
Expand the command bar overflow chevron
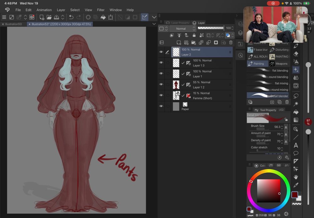tap(154, 17)
